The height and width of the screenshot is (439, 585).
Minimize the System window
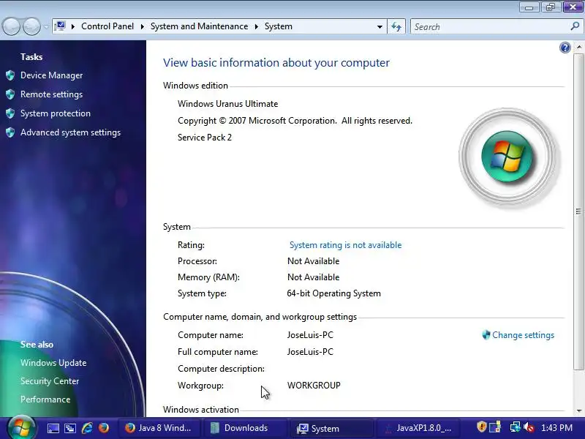pyautogui.click(x=529, y=7)
